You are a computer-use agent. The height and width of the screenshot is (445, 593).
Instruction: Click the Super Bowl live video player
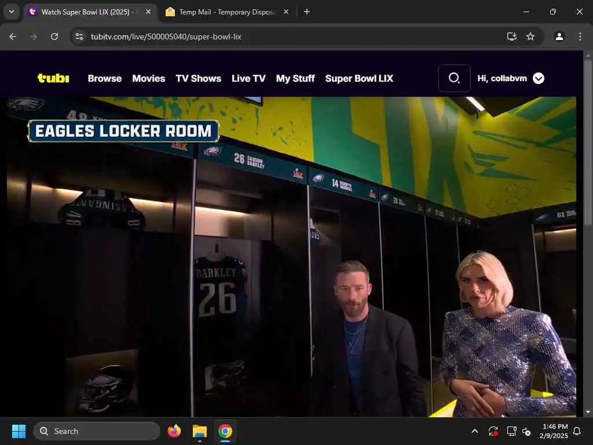tap(291, 257)
